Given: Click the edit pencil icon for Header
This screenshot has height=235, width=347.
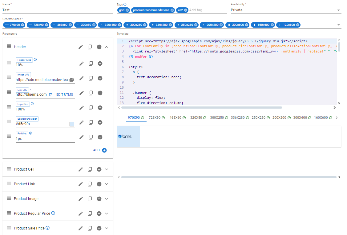Looking at the screenshot, I should pos(81,47).
